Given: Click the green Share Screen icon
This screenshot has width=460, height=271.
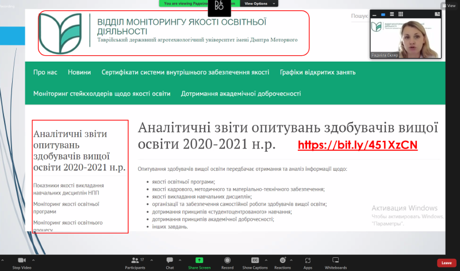Looking at the screenshot, I should point(199,260).
